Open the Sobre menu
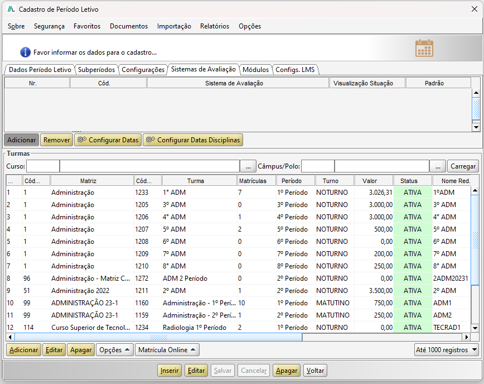This screenshot has height=384, width=484. pyautogui.click(x=16, y=26)
